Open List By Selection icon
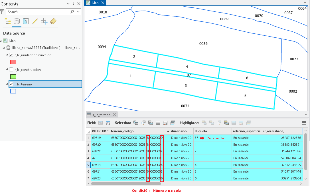310x196 pixels. (x=26, y=21)
